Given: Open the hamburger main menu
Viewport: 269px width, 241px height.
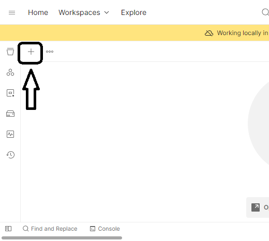Looking at the screenshot, I should coord(12,12).
